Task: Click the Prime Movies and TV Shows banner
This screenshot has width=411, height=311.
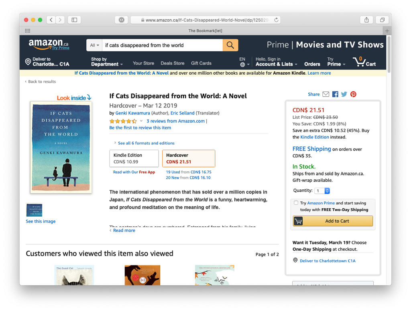Action: (x=325, y=45)
